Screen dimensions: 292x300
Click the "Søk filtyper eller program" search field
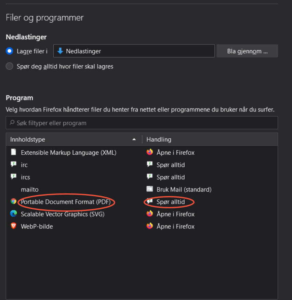click(x=142, y=123)
